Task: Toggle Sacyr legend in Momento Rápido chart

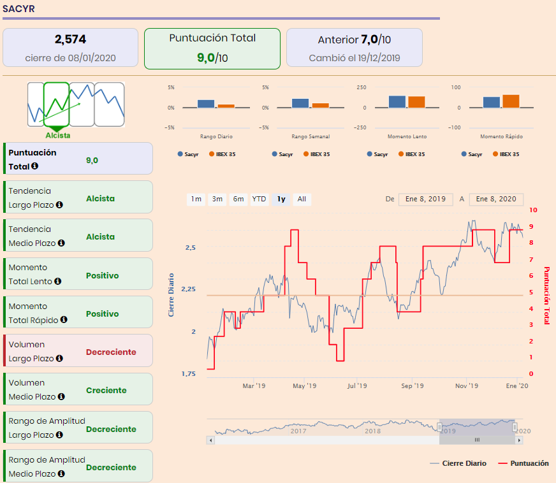Action: pos(472,154)
